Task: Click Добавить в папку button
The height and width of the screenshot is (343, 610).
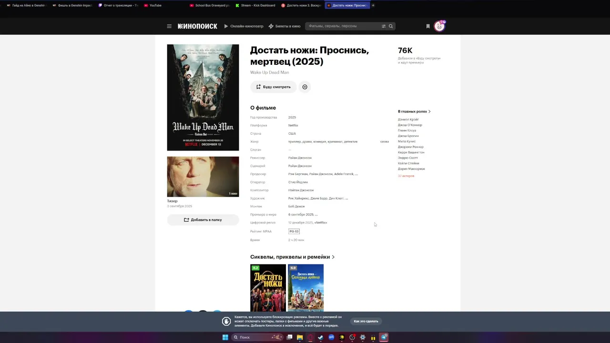Action: click(x=203, y=220)
